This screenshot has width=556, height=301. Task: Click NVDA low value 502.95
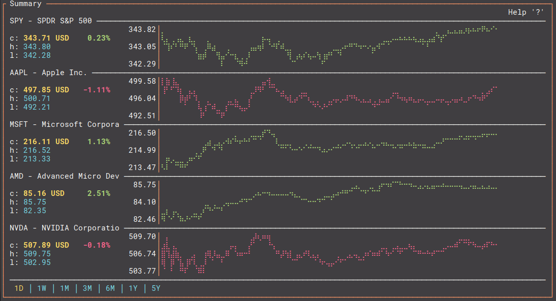pyautogui.click(x=37, y=262)
